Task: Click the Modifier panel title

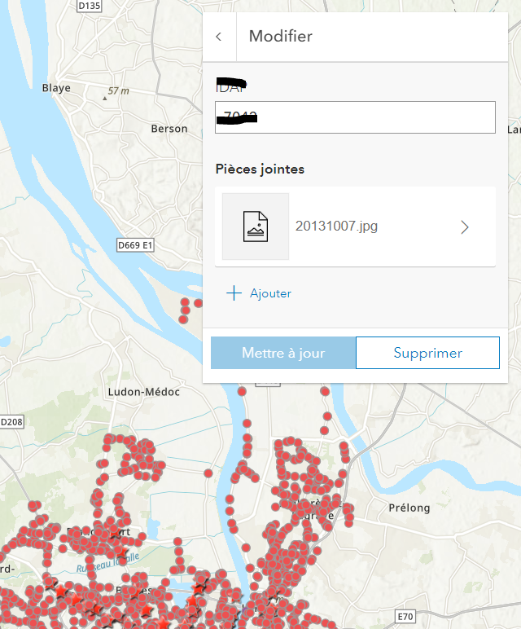Action: click(280, 37)
